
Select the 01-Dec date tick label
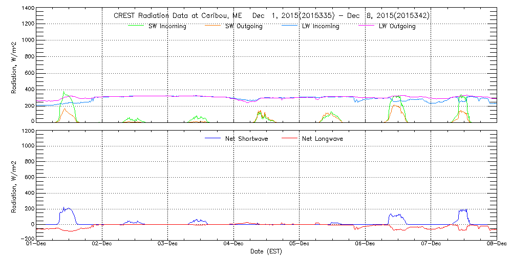click(x=37, y=243)
